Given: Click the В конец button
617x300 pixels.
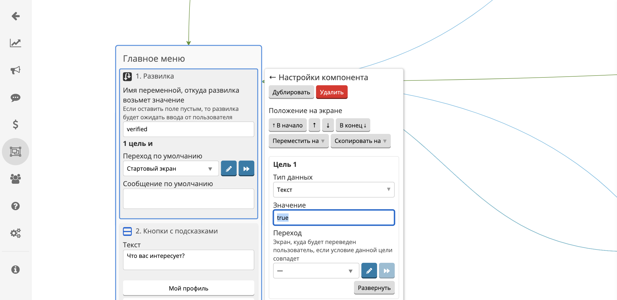Looking at the screenshot, I should [353, 125].
